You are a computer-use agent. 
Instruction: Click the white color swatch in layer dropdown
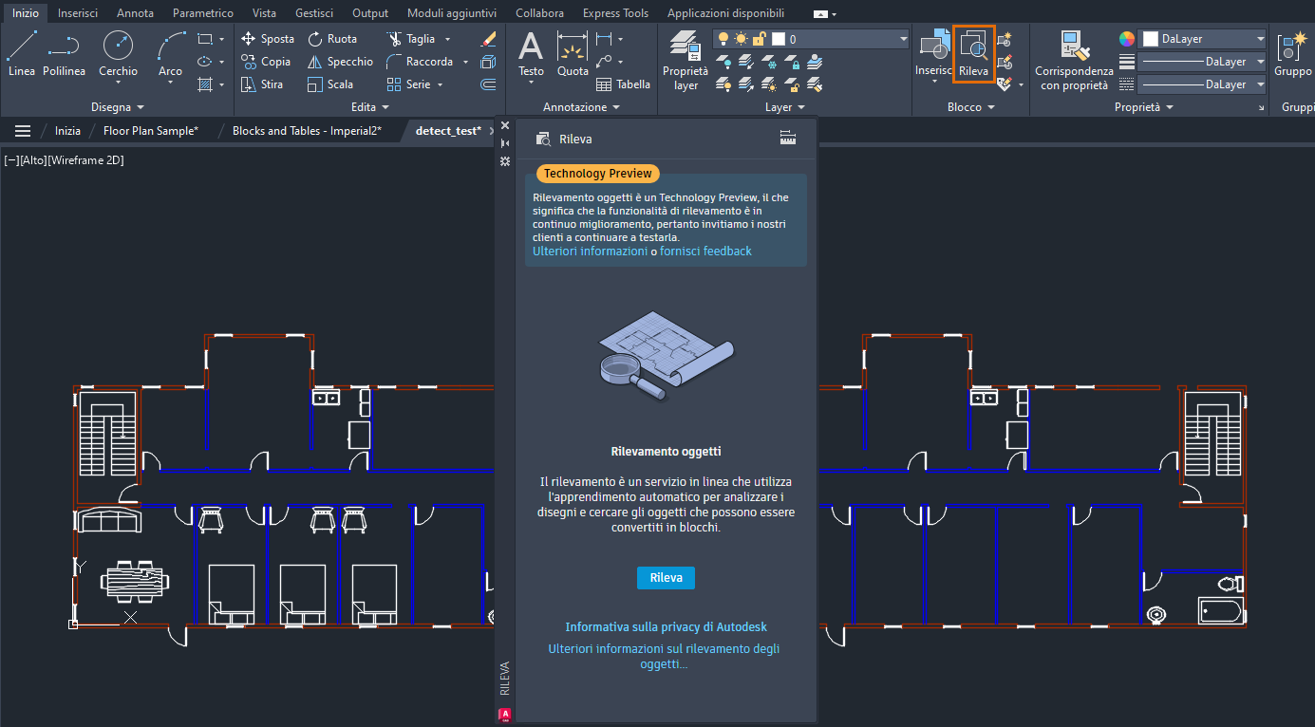[x=779, y=39]
